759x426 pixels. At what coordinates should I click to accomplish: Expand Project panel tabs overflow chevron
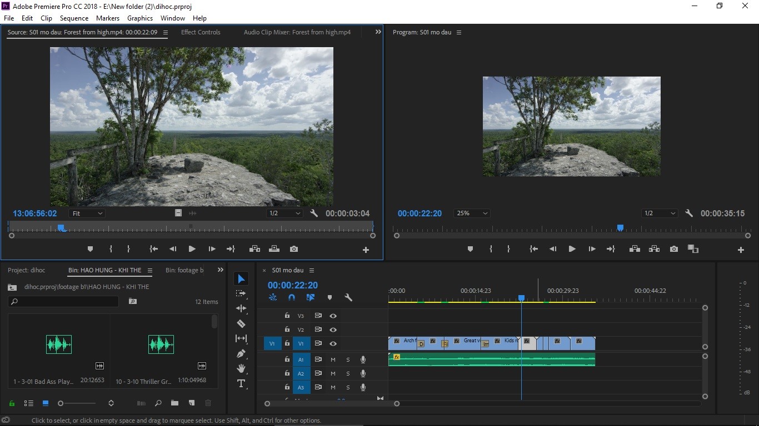pos(221,270)
